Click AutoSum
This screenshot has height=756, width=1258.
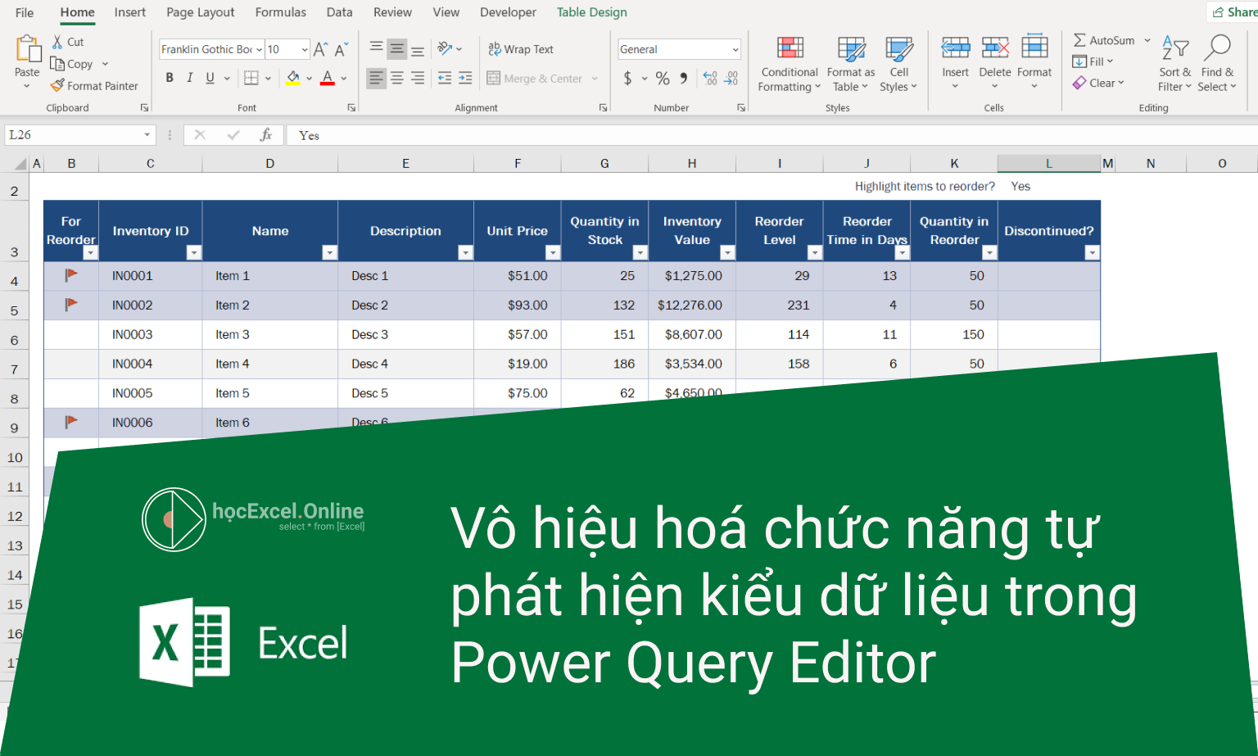click(1104, 40)
